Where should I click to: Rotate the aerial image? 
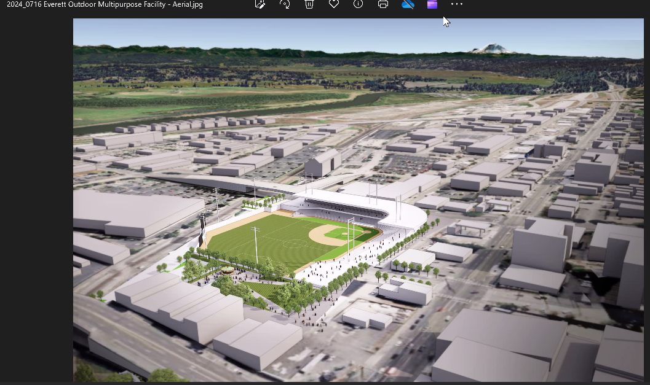(285, 4)
